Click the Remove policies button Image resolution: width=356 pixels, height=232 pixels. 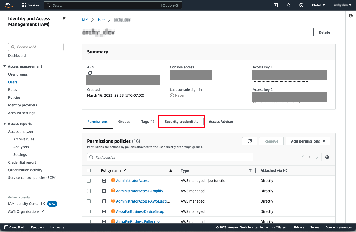(x=271, y=141)
